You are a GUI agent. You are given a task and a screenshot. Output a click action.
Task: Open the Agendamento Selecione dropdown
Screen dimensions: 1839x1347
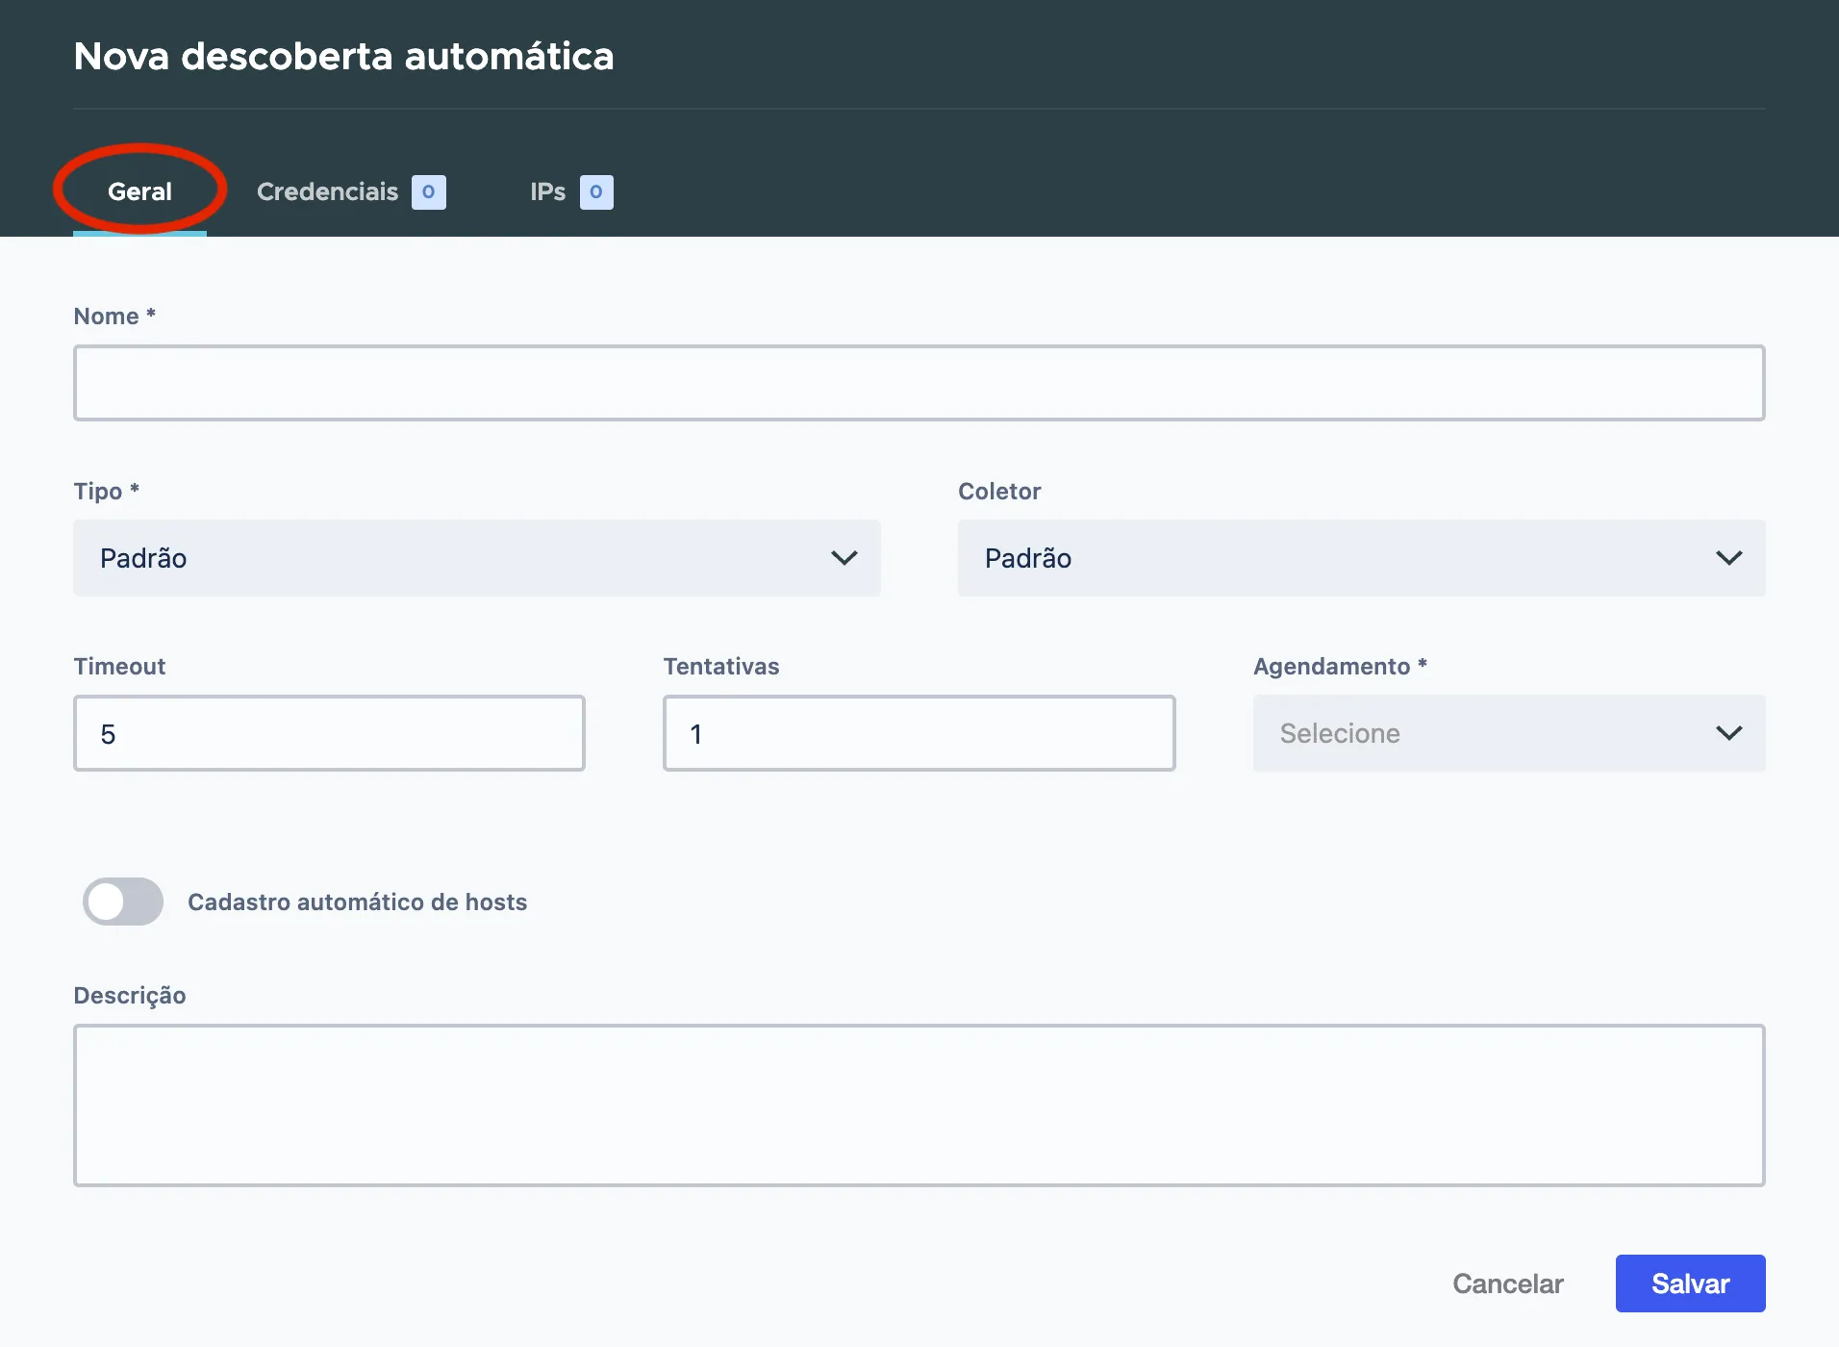pyautogui.click(x=1509, y=733)
